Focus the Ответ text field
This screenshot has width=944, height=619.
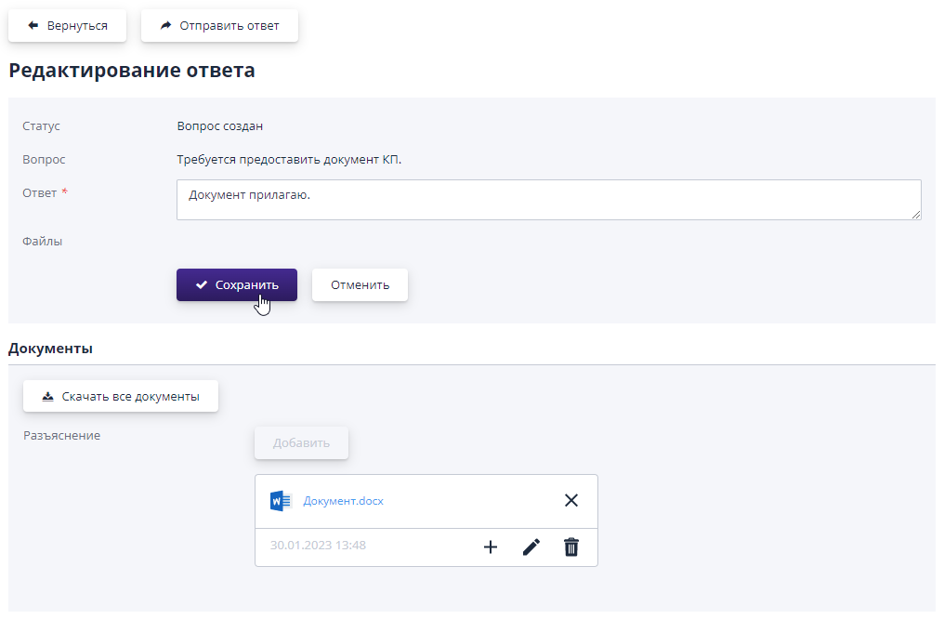pyautogui.click(x=548, y=200)
